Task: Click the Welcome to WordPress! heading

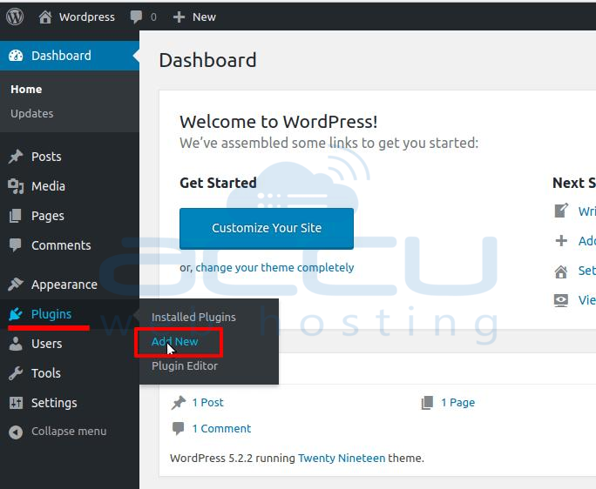Action: point(278,122)
